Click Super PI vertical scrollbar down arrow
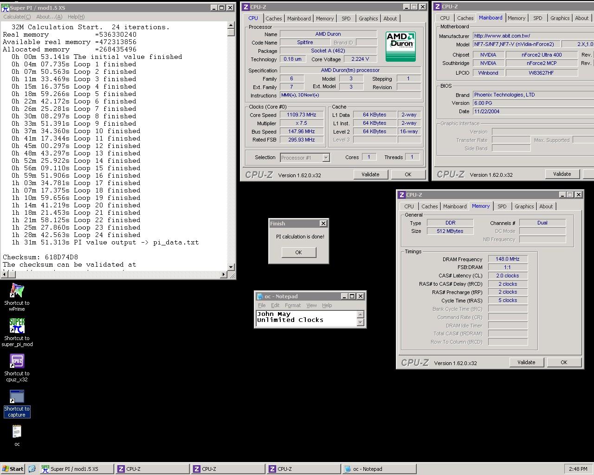The width and height of the screenshot is (594, 475). click(x=231, y=267)
